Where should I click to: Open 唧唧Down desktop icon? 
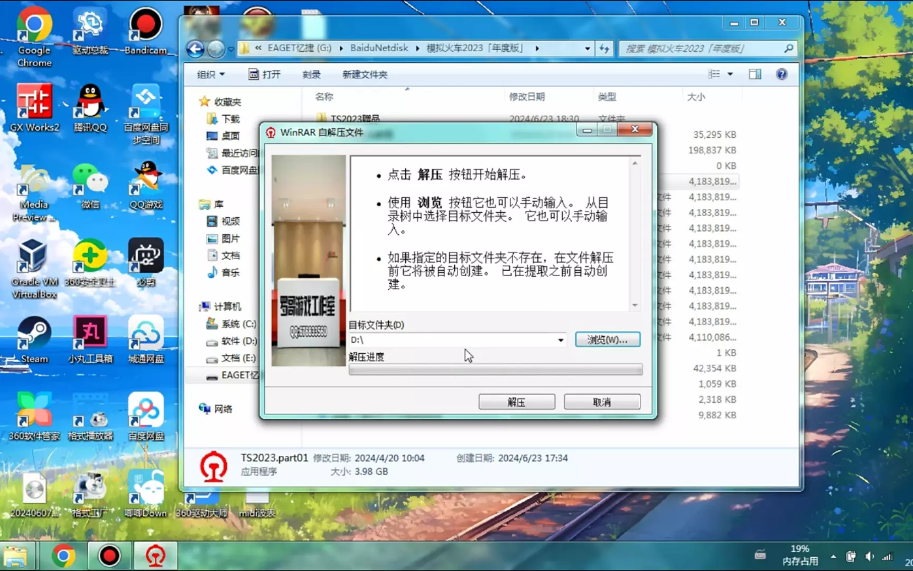coord(146,494)
